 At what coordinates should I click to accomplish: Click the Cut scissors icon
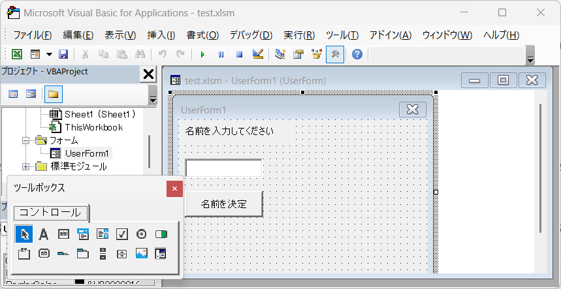(85, 55)
